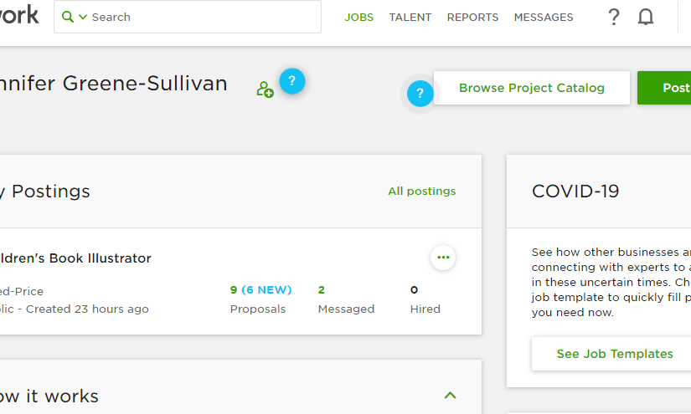This screenshot has height=414, width=691.
Task: Click the See Job Templates button
Action: tap(615, 354)
